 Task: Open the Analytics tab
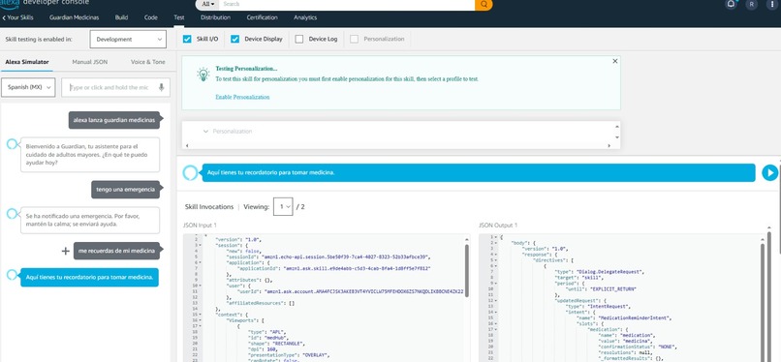point(305,17)
